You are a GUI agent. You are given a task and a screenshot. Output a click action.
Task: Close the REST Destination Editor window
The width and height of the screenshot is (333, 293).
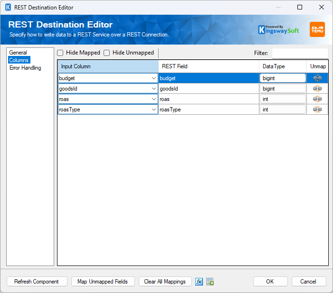tap(322, 7)
